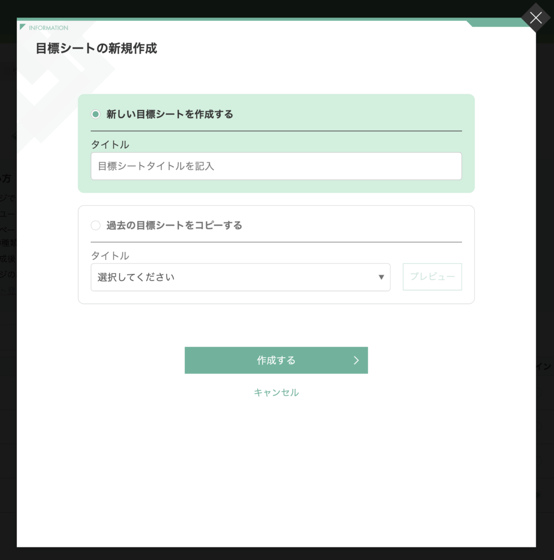554x560 pixels.
Task: Click the INFORMATION text label
Action: [49, 28]
